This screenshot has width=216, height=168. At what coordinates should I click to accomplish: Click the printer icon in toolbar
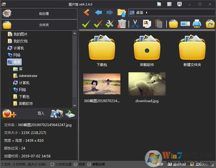(197, 24)
